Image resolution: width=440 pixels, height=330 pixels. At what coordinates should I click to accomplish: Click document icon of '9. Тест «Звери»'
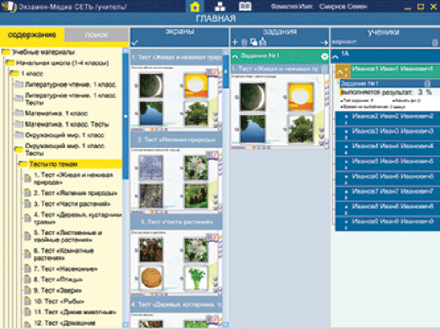point(27,290)
